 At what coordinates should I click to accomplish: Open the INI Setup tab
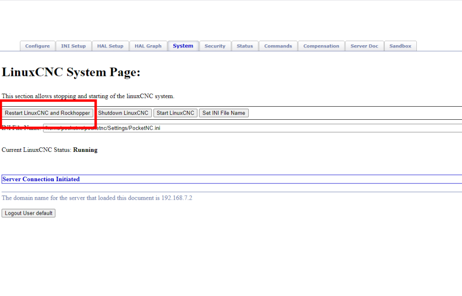pos(74,46)
